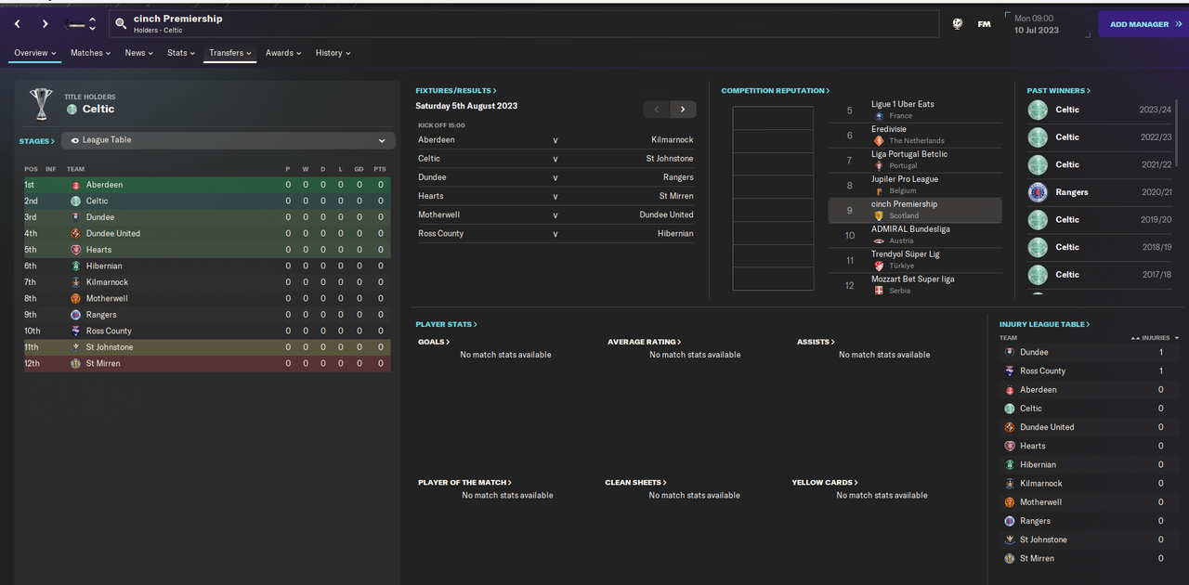The image size is (1189, 585).
Task: Open Past Winners link
Action: (1059, 91)
